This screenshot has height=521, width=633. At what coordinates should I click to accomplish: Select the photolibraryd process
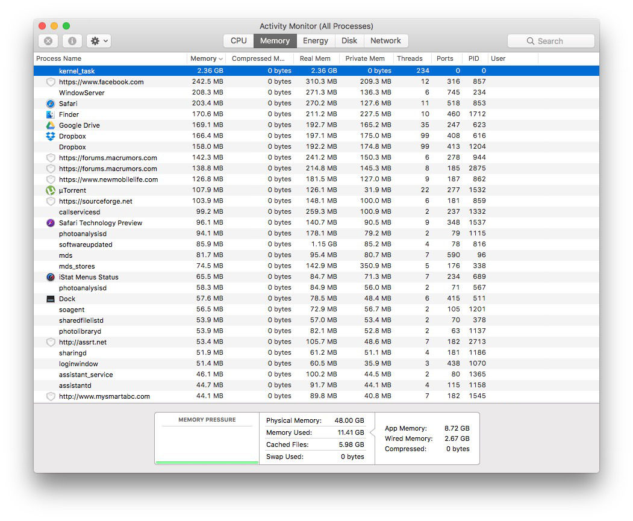click(x=317, y=331)
